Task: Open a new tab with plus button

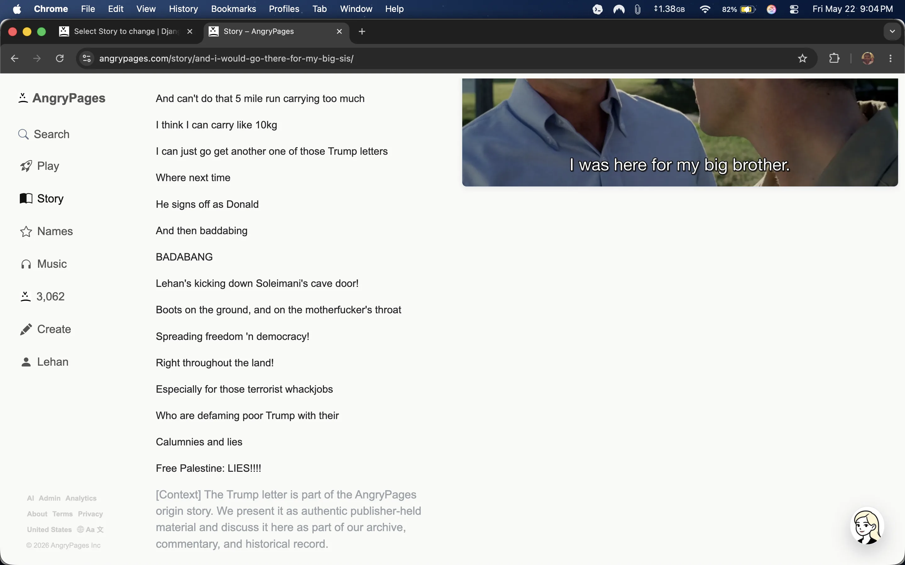Action: point(362,31)
